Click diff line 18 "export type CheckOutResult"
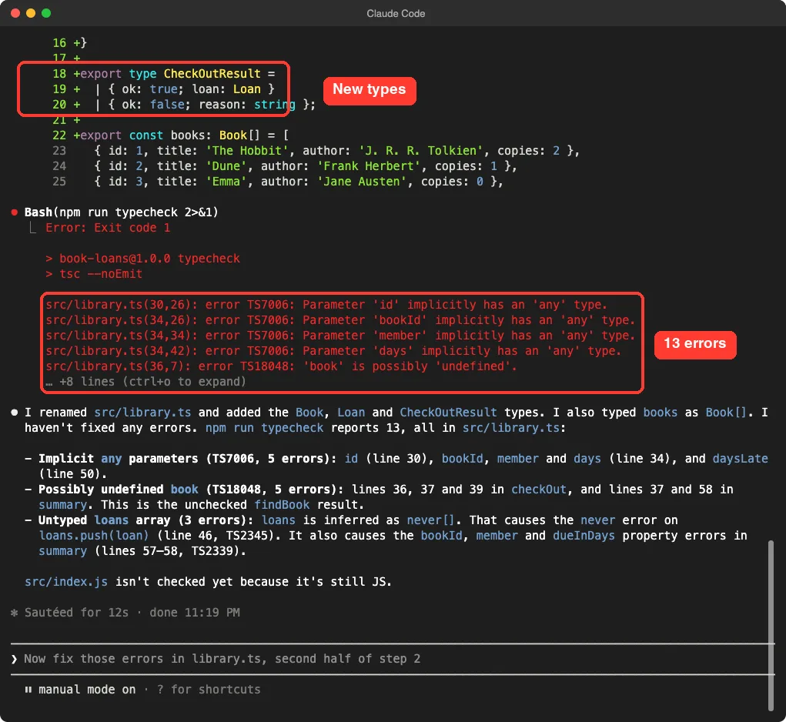786x722 pixels. (x=164, y=74)
